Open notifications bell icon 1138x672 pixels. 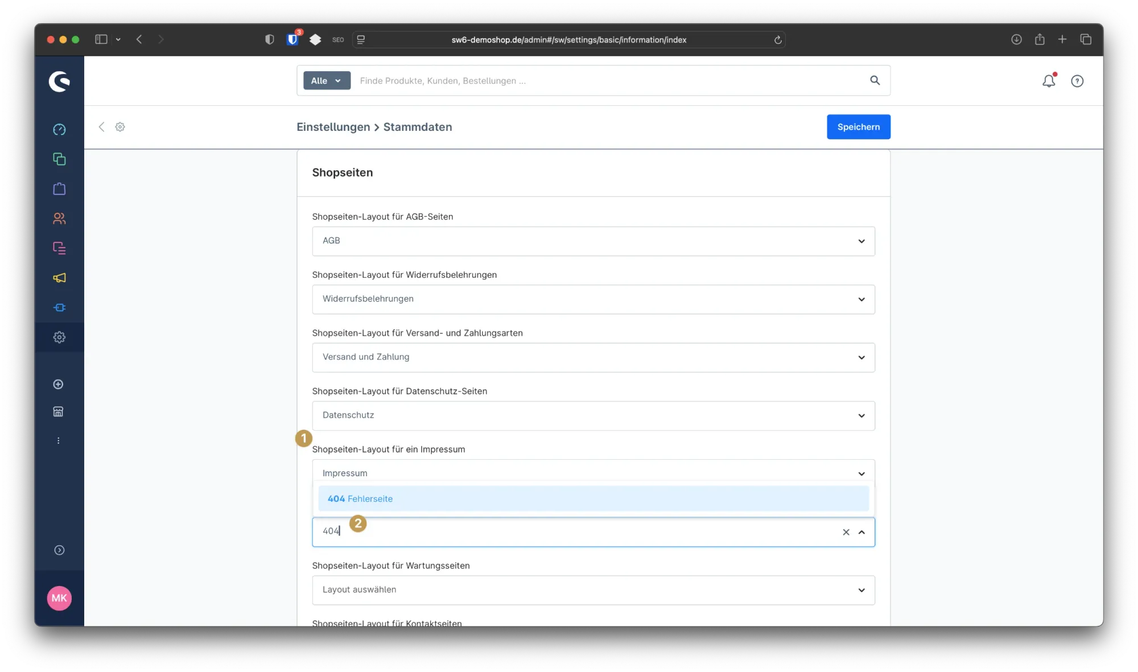[1049, 81]
